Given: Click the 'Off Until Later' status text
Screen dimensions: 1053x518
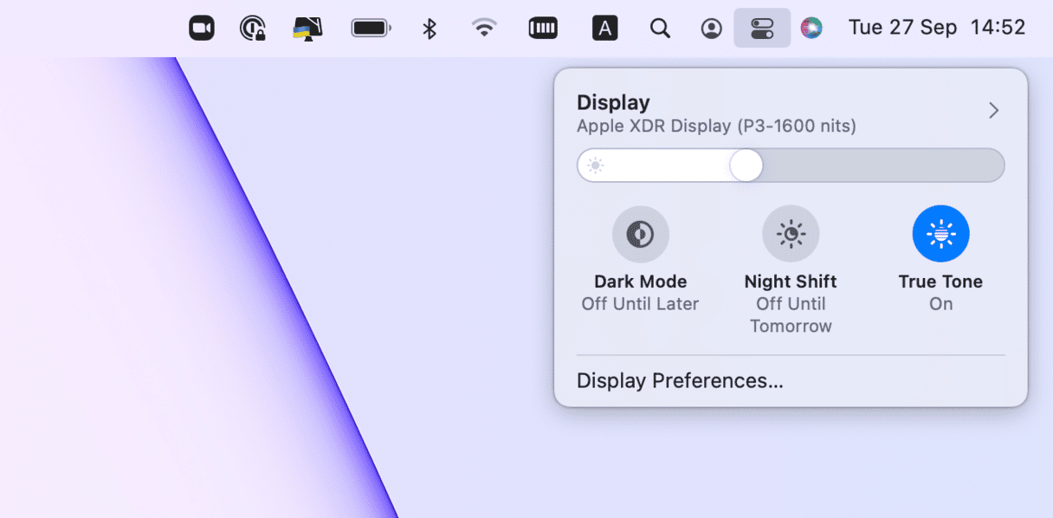Looking at the screenshot, I should pyautogui.click(x=640, y=304).
